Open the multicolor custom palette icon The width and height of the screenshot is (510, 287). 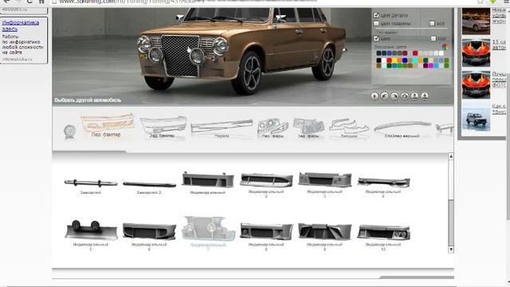click(445, 47)
